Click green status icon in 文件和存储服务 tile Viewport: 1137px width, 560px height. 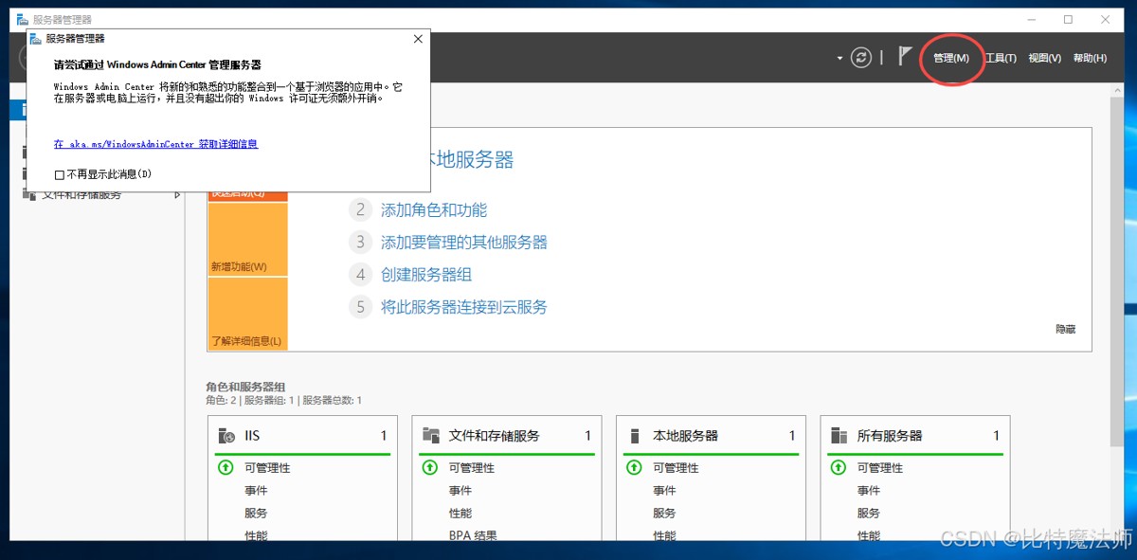coord(429,467)
